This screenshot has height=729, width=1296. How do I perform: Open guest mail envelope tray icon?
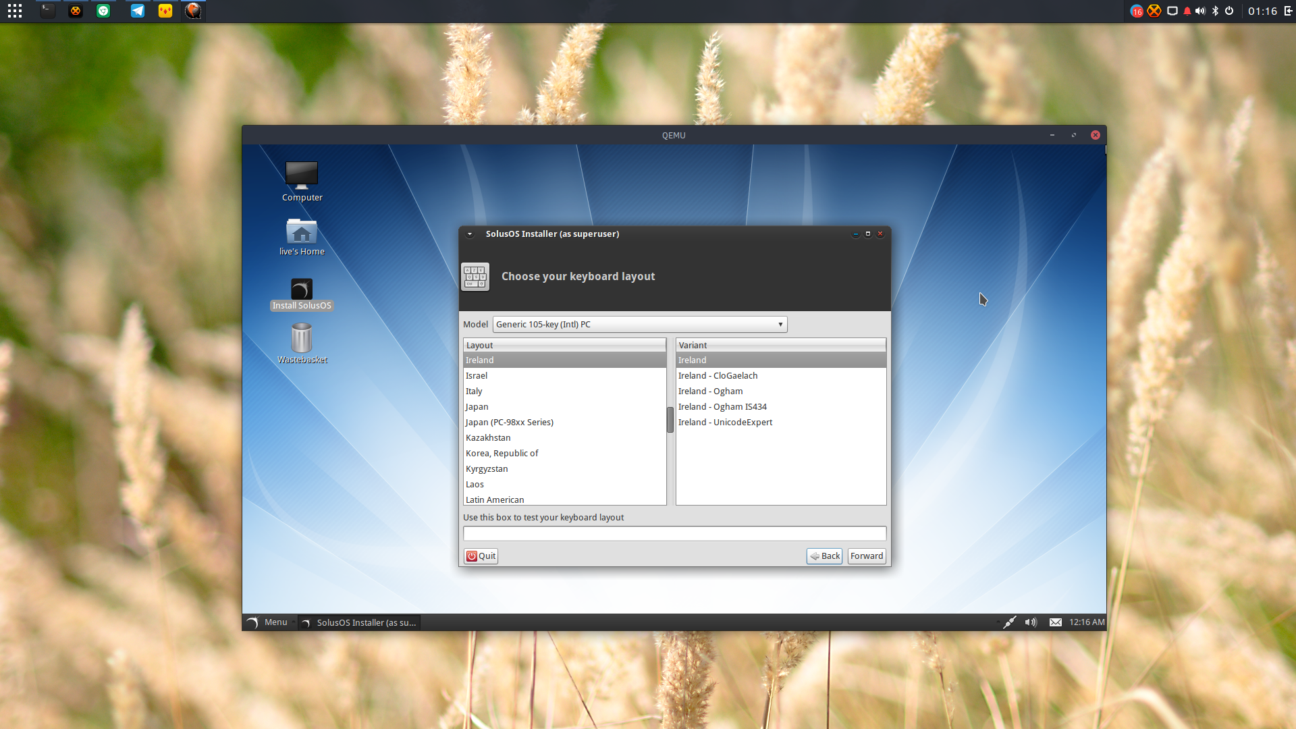1056,622
